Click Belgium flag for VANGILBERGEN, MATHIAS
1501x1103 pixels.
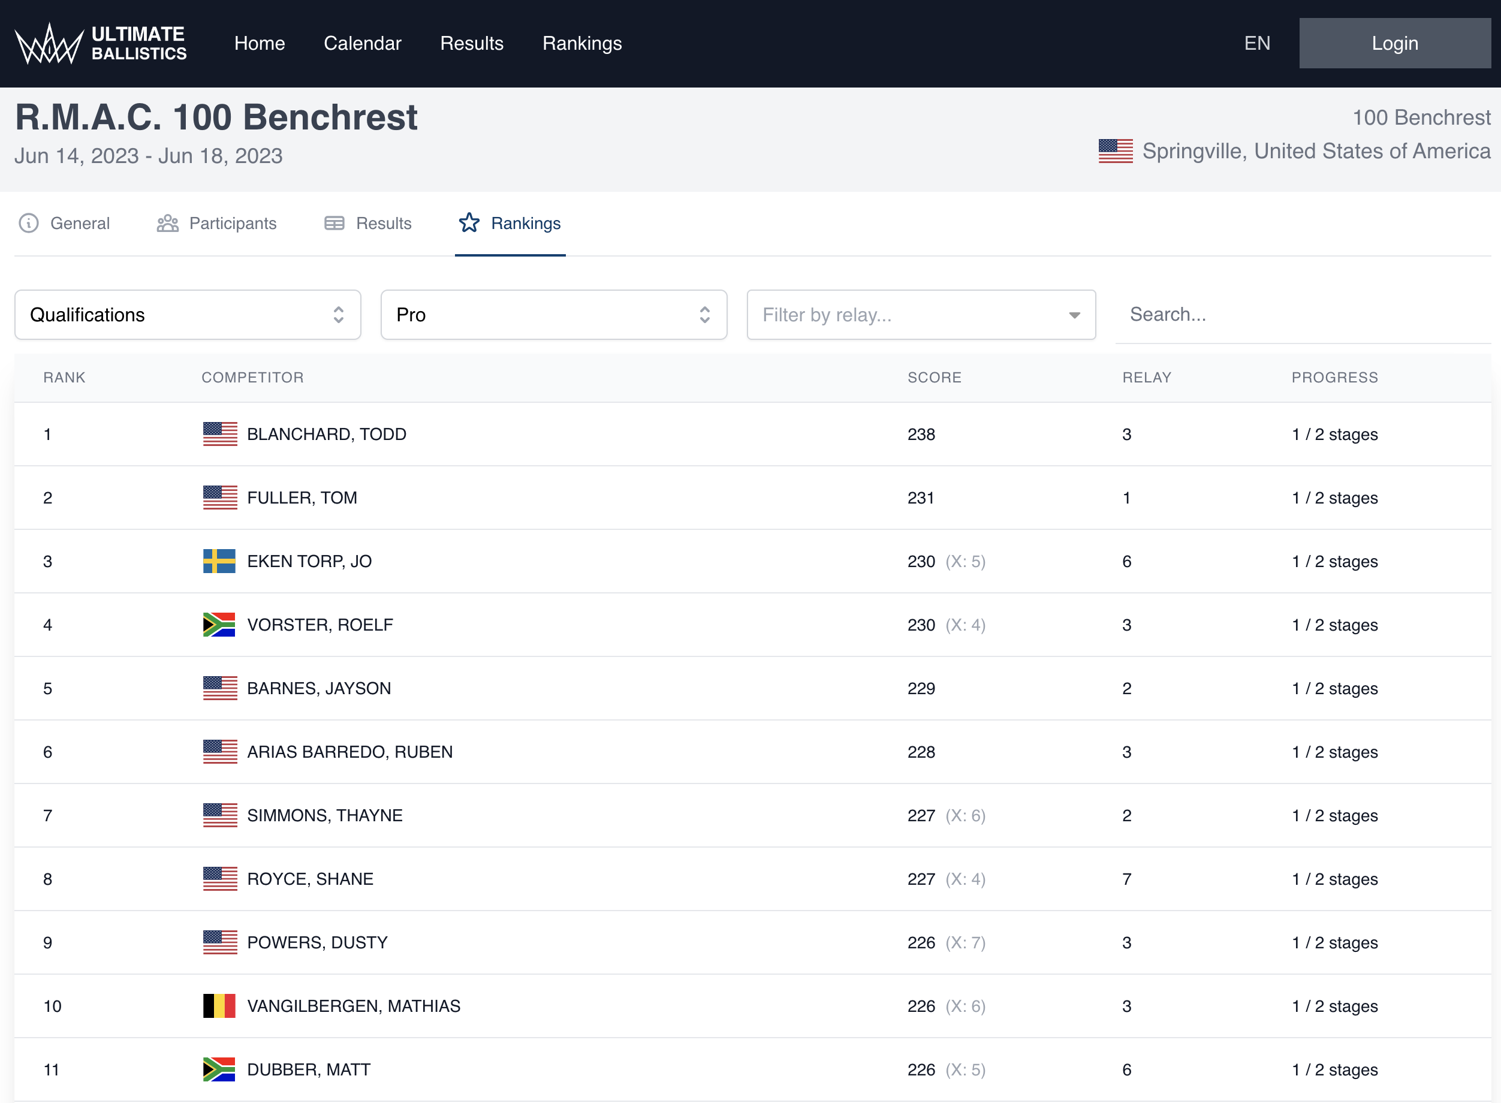click(219, 1006)
